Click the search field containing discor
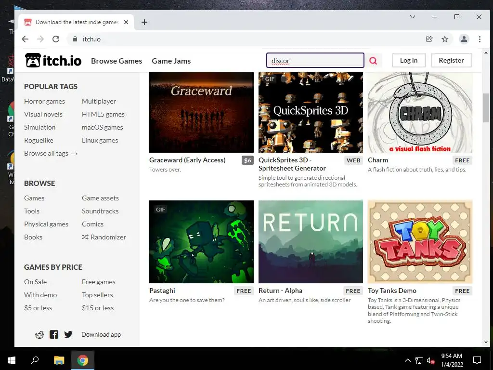 [x=315, y=60]
